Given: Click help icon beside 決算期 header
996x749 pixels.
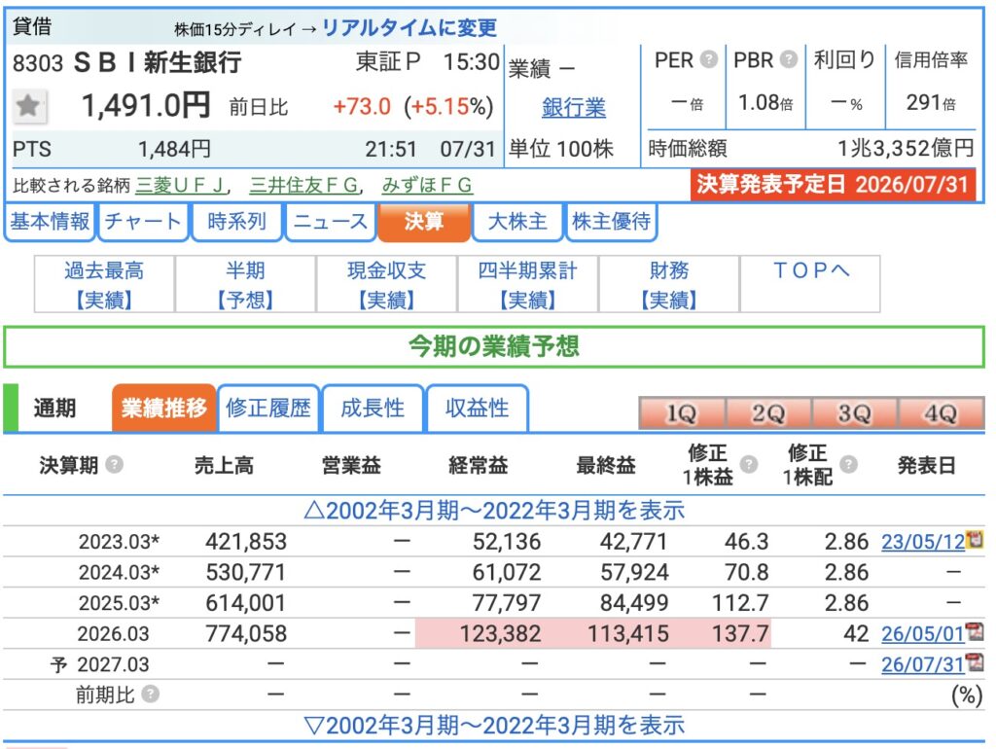Looking at the screenshot, I should click(x=115, y=464).
